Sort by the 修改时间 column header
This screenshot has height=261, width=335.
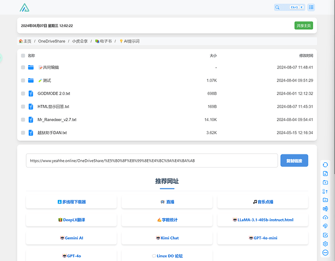coord(306,55)
